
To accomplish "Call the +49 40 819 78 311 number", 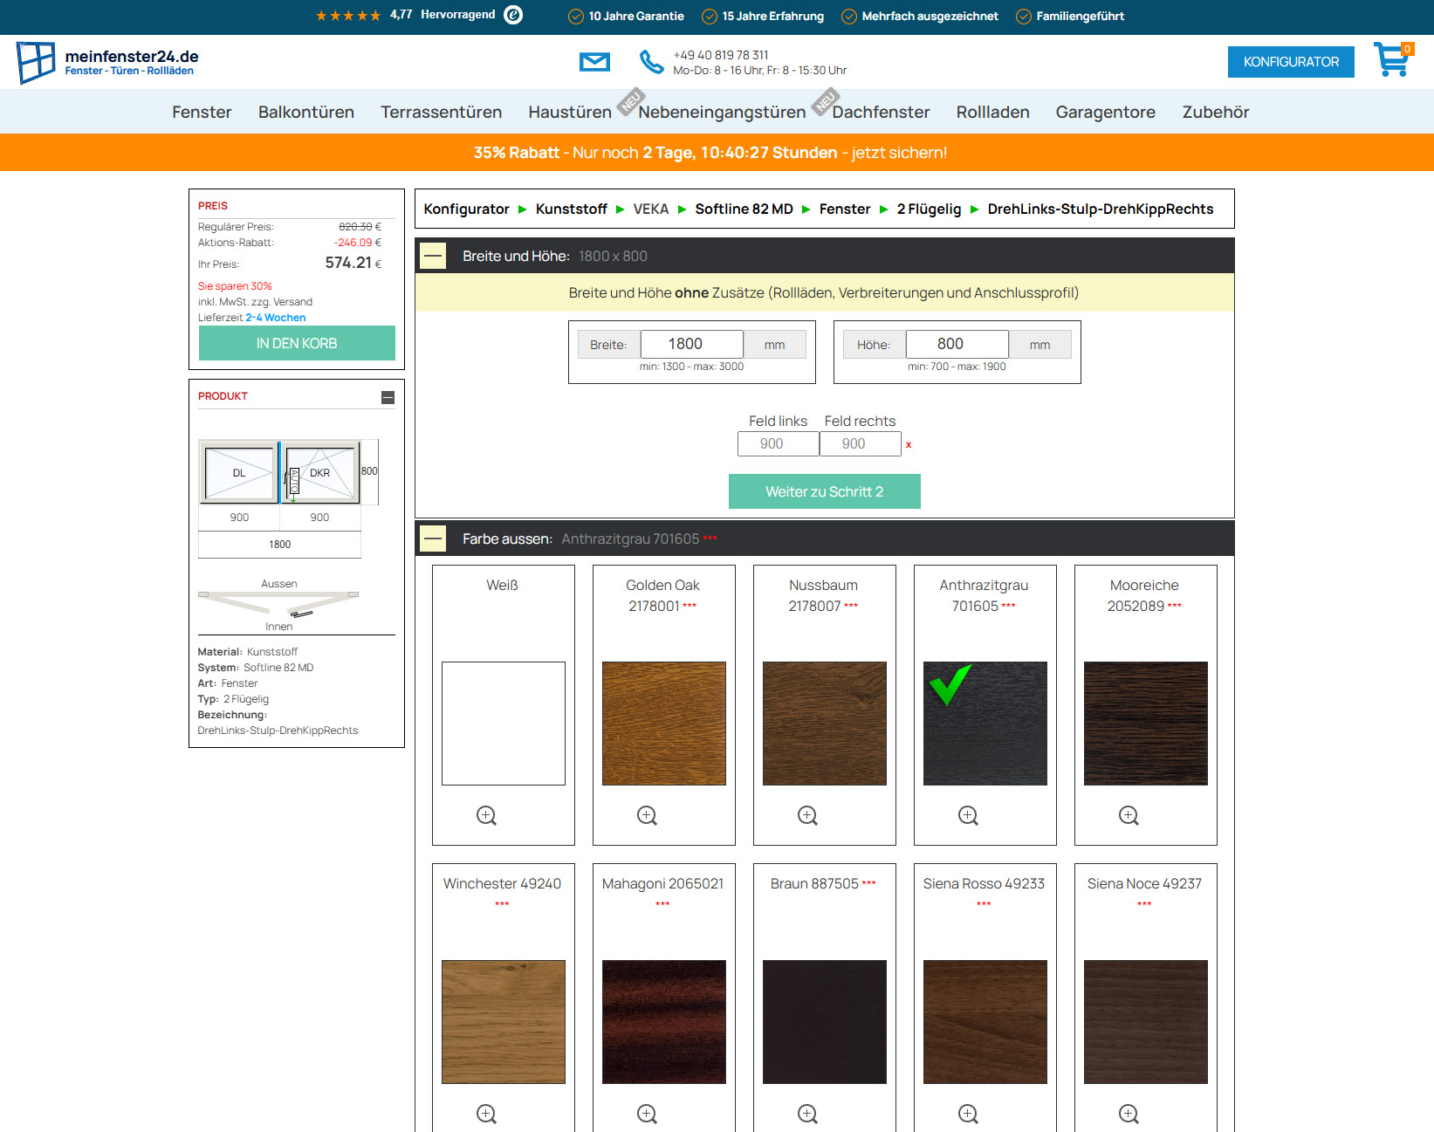I will (x=721, y=55).
